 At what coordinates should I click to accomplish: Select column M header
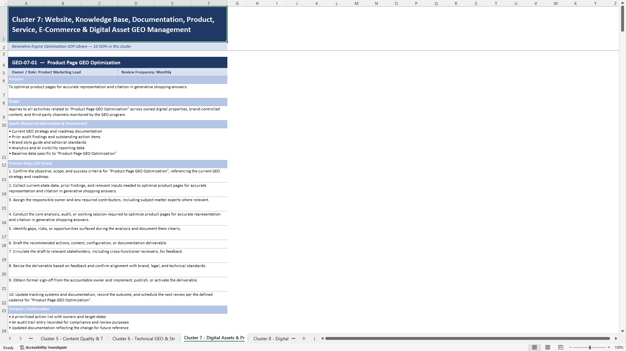pyautogui.click(x=357, y=3)
